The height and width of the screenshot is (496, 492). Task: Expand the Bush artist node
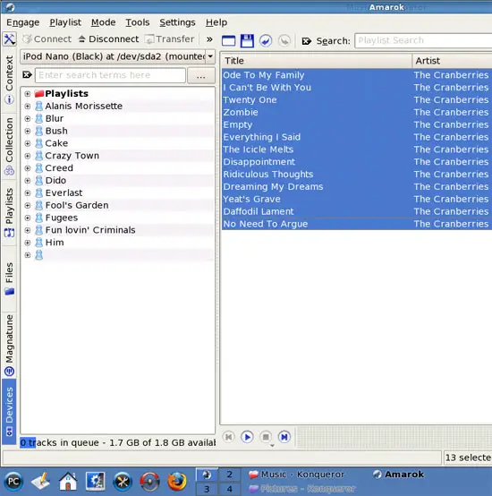(28, 131)
